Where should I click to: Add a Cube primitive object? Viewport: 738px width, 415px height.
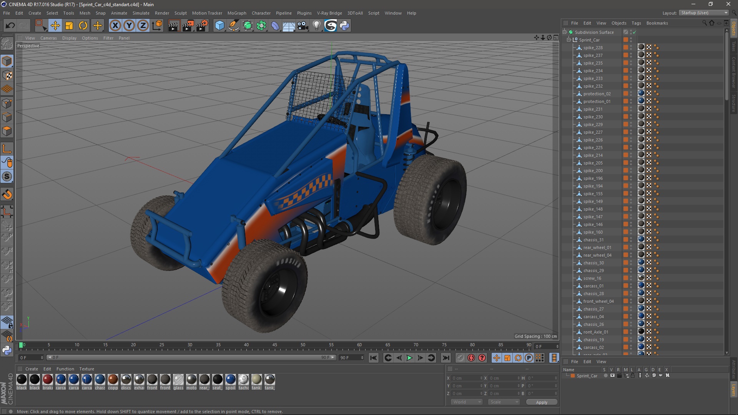(x=219, y=26)
